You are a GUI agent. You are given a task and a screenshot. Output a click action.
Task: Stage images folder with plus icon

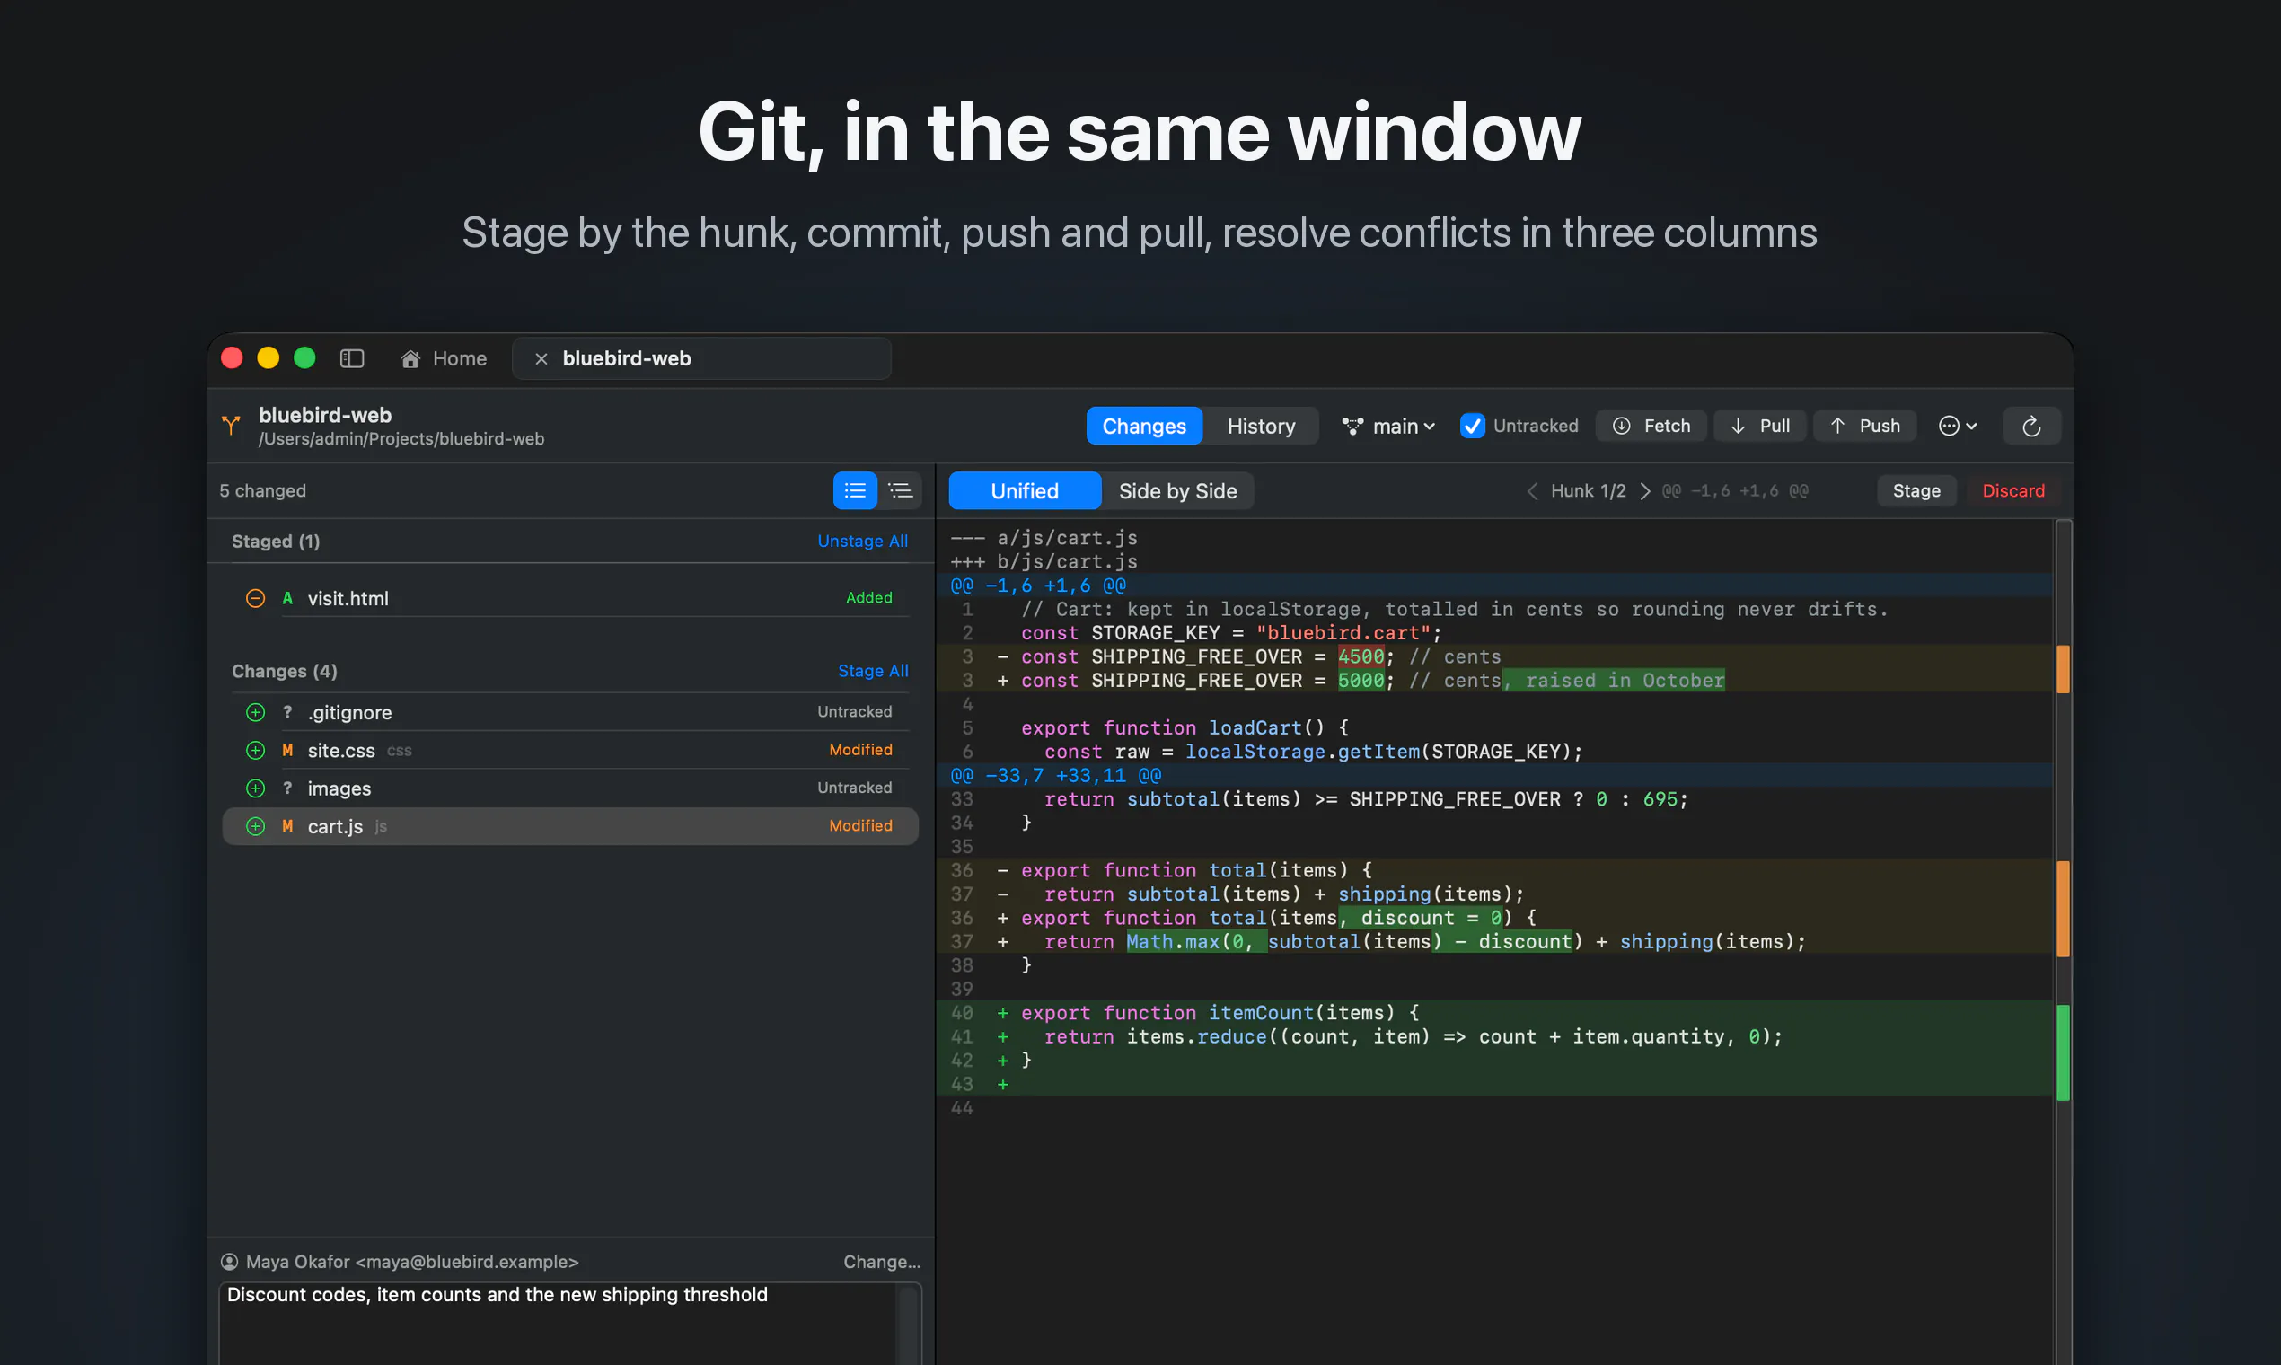click(x=256, y=788)
